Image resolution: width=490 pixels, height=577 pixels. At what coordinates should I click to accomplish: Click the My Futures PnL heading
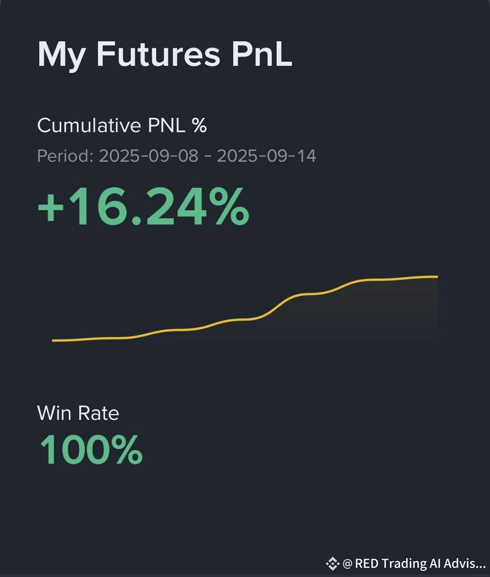(165, 54)
